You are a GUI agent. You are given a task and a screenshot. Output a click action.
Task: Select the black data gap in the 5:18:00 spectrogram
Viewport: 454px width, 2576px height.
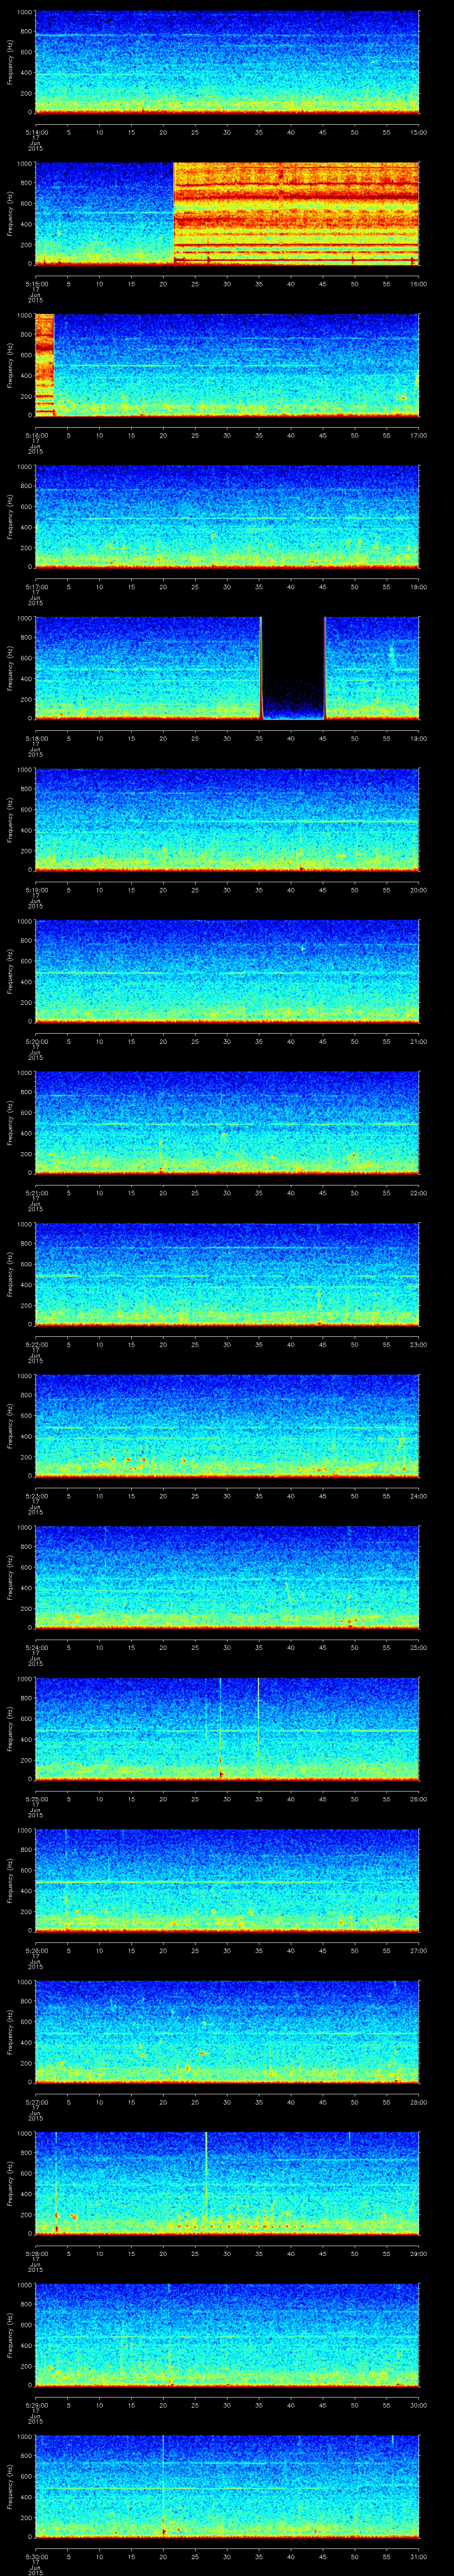coord(294,668)
